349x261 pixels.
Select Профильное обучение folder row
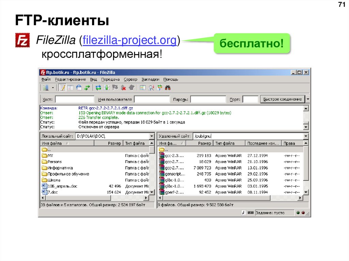95,174
